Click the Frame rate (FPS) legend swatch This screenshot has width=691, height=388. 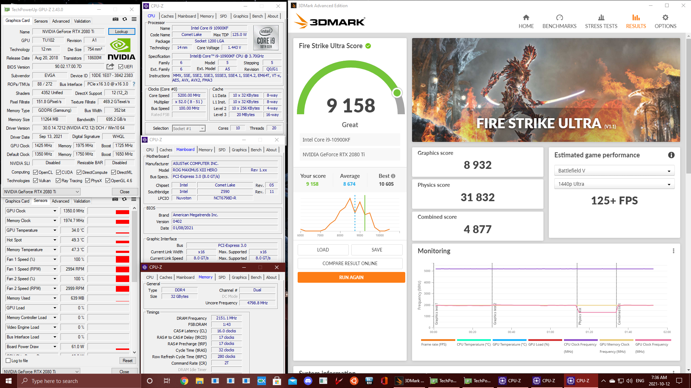pos(438,340)
